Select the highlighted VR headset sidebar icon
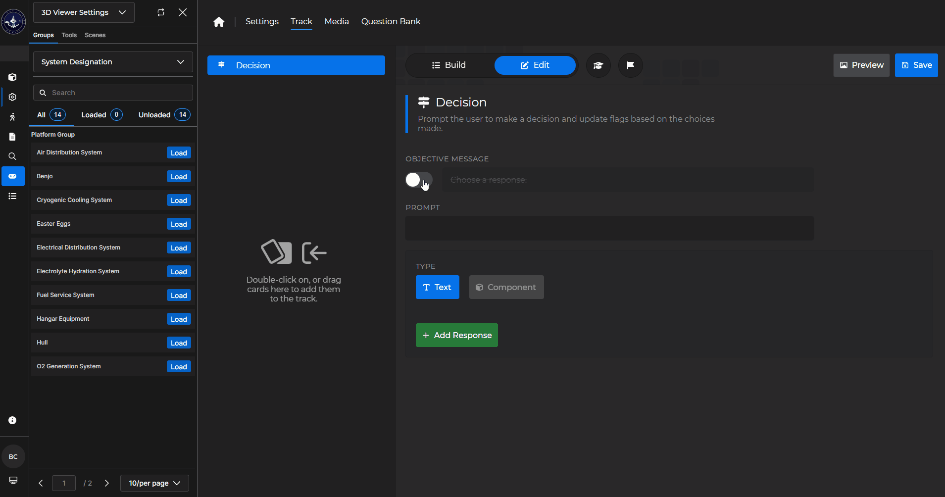Image resolution: width=945 pixels, height=497 pixels. coord(13,176)
